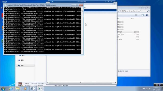Pin the remote desktop connection bar
Image resolution: width=163 pixels, height=91 pixels.
point(52,1)
